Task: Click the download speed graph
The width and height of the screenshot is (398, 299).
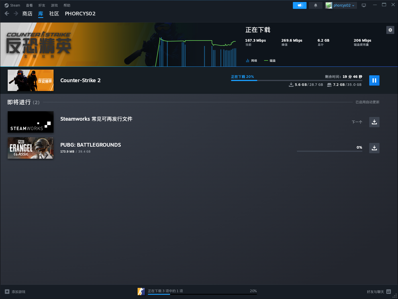Action: 196,52
